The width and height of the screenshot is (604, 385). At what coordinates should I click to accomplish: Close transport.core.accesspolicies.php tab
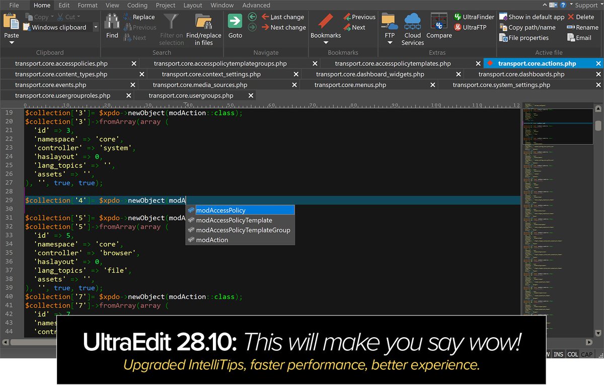coord(134,64)
